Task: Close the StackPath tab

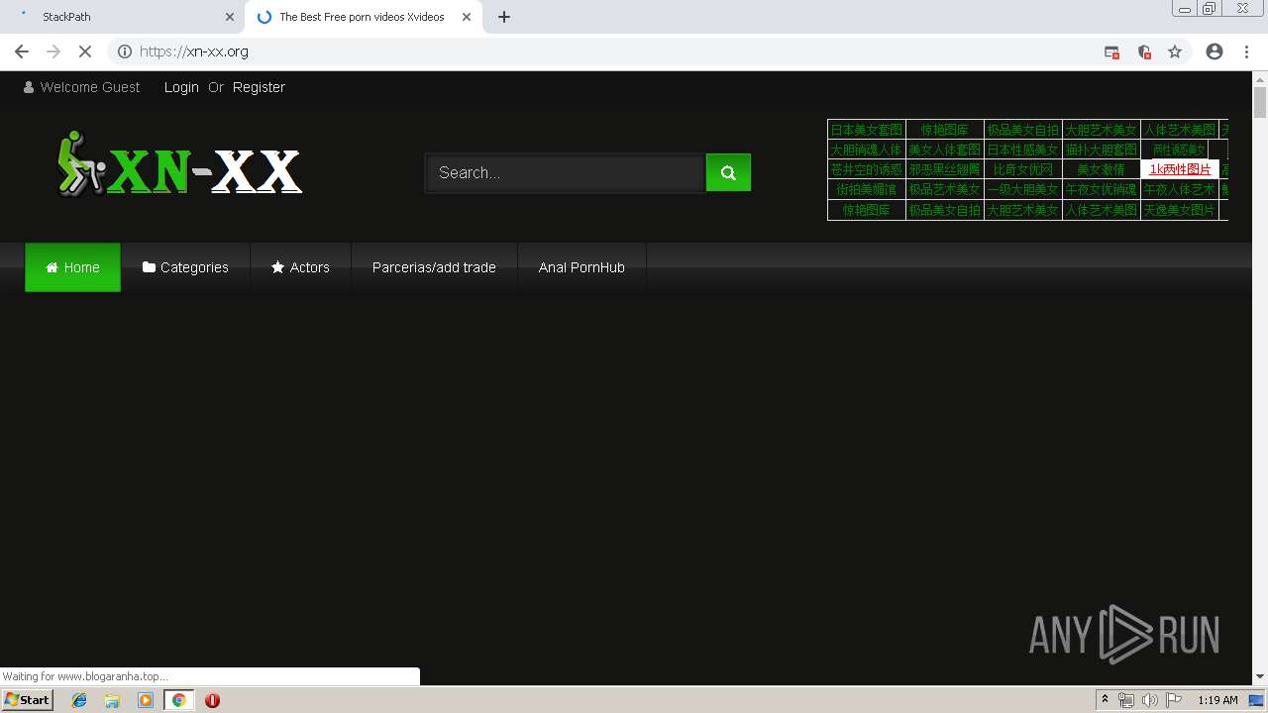Action: (230, 17)
